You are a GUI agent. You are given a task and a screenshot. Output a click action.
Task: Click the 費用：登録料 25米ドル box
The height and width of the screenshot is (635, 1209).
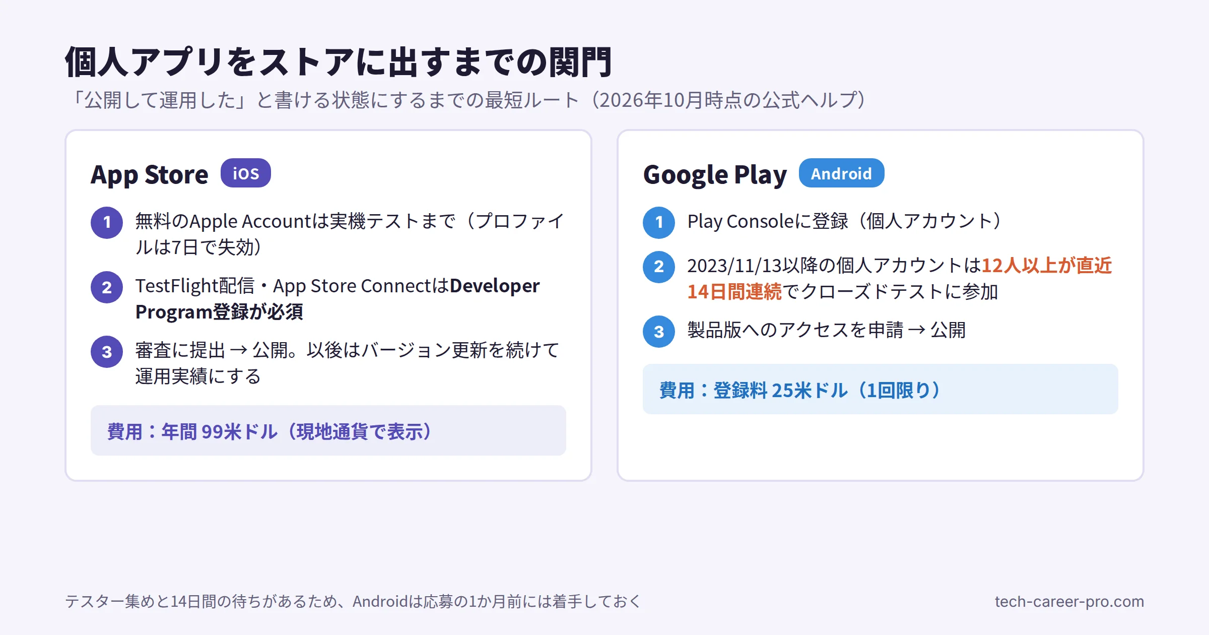[881, 389]
